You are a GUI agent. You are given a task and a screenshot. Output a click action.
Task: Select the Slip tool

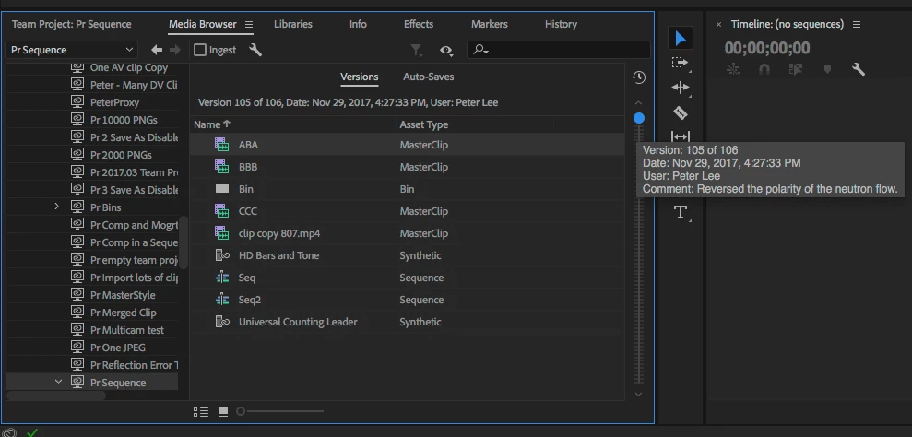[x=680, y=136]
